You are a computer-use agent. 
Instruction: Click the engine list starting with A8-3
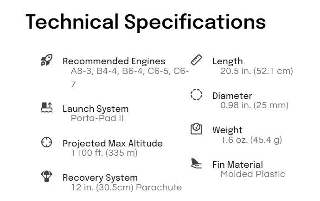129,77
